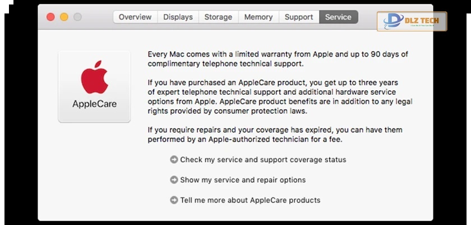Close the window with the red button
The height and width of the screenshot is (225, 471).
pos(50,17)
